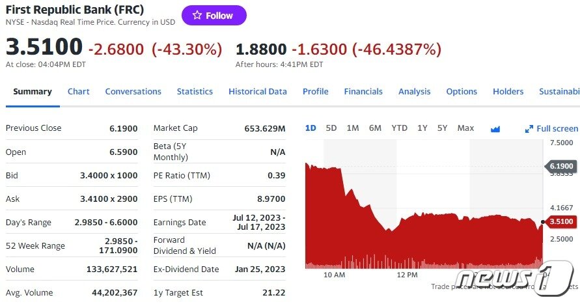Choose the 6M chart range
The height and width of the screenshot is (304, 580).
pos(375,128)
